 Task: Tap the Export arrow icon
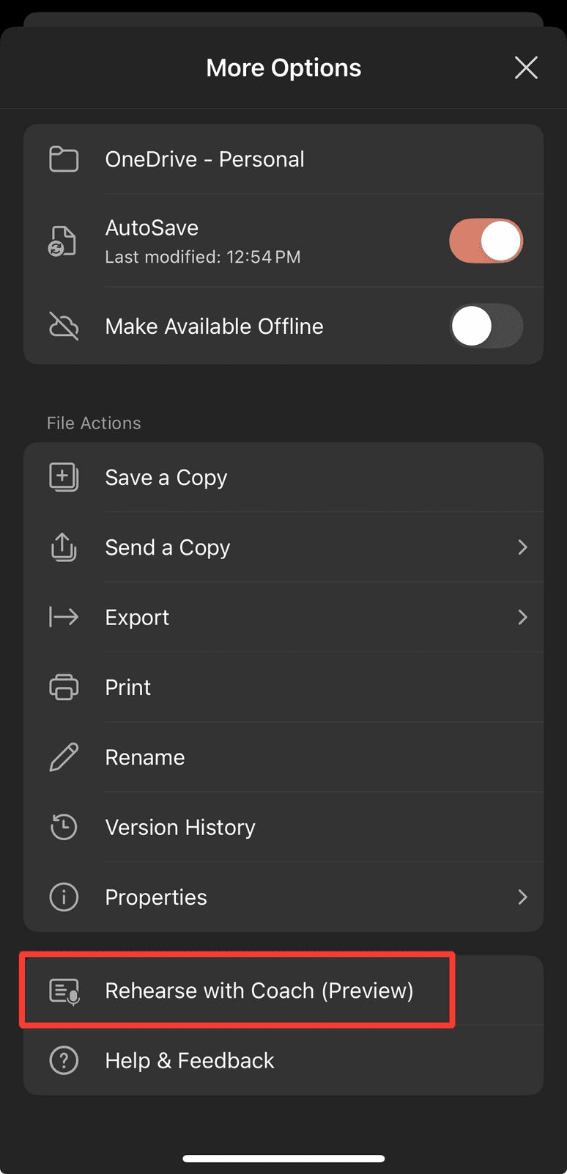tap(64, 617)
